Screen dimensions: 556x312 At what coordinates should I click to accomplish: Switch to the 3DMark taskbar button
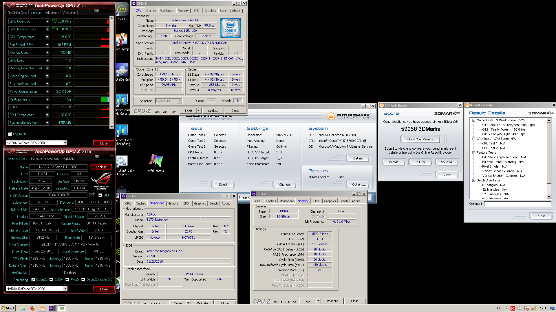[42, 308]
